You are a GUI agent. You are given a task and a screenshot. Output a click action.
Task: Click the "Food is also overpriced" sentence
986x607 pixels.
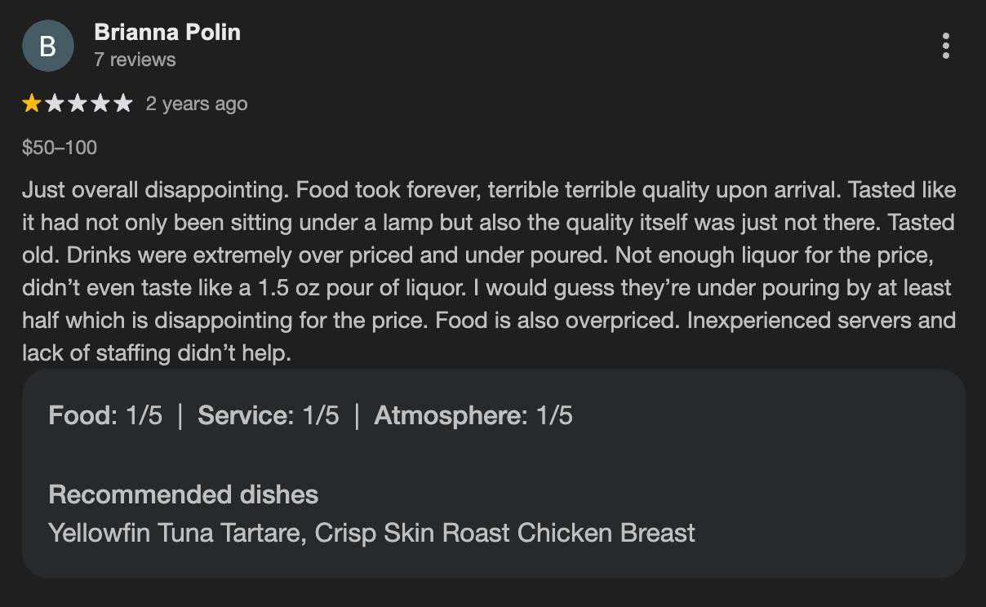pyautogui.click(x=556, y=321)
